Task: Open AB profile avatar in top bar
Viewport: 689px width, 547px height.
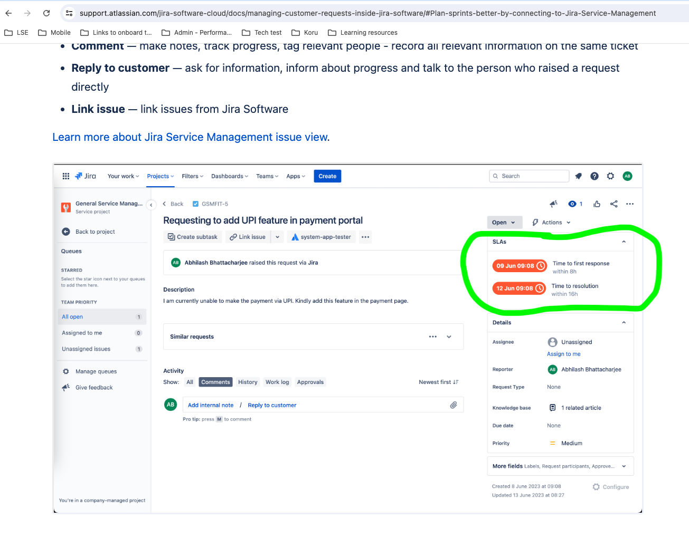Action: click(627, 176)
